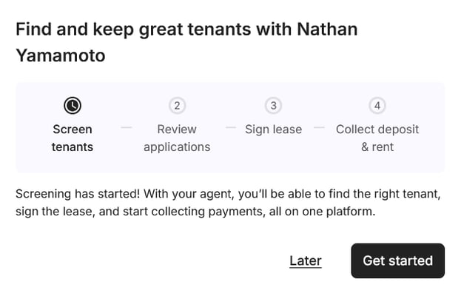Click the connector dash after Screen tenants

127,127
